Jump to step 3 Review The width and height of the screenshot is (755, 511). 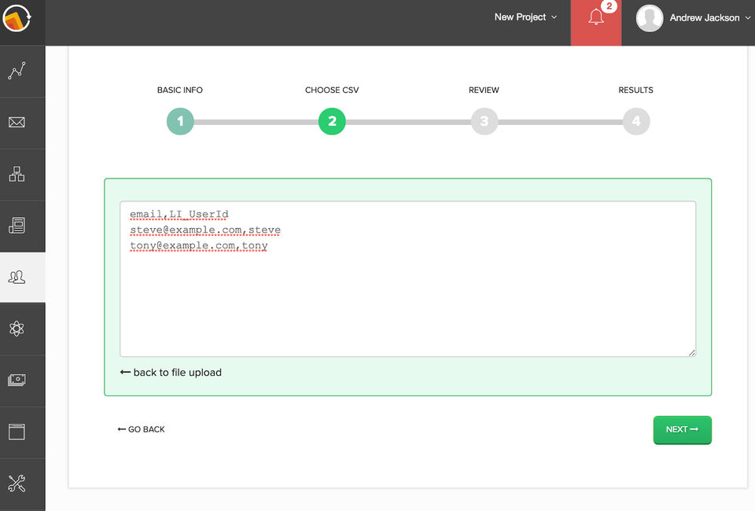(484, 121)
